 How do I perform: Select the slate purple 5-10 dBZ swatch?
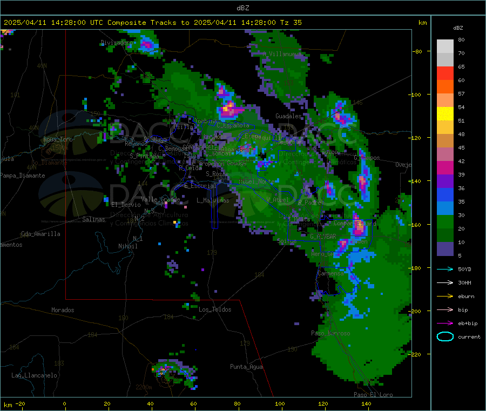445,249
